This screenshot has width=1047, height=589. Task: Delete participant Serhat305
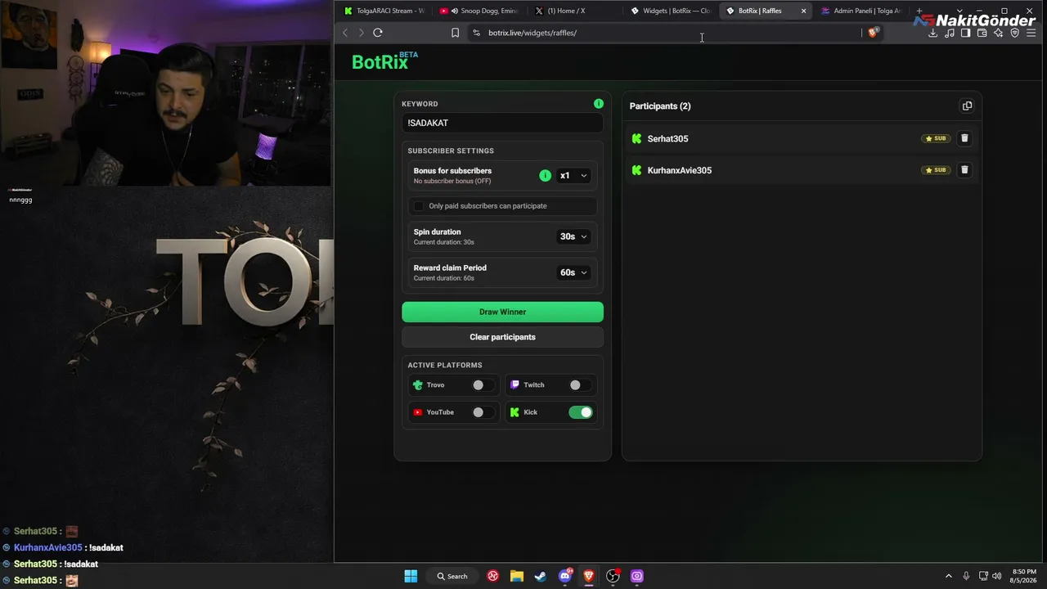point(964,138)
